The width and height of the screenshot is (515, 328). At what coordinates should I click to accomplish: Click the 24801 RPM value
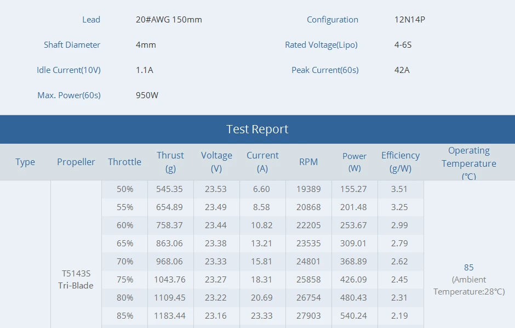point(308,262)
